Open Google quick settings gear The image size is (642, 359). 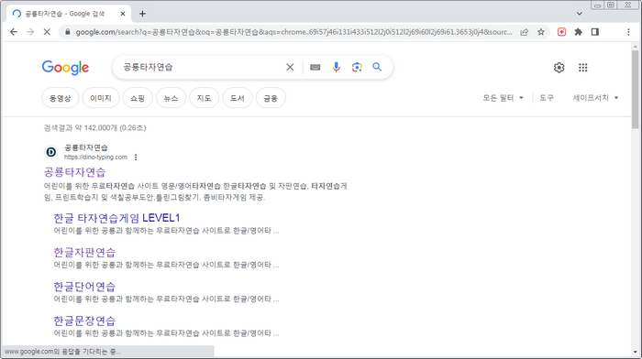[x=559, y=68]
